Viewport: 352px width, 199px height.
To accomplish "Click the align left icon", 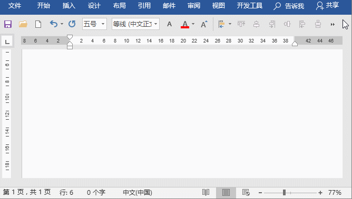I will (302, 24).
